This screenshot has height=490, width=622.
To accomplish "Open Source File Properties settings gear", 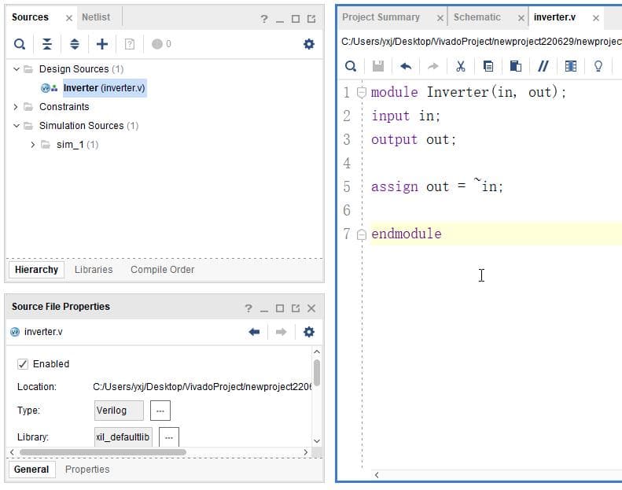I will click(308, 332).
